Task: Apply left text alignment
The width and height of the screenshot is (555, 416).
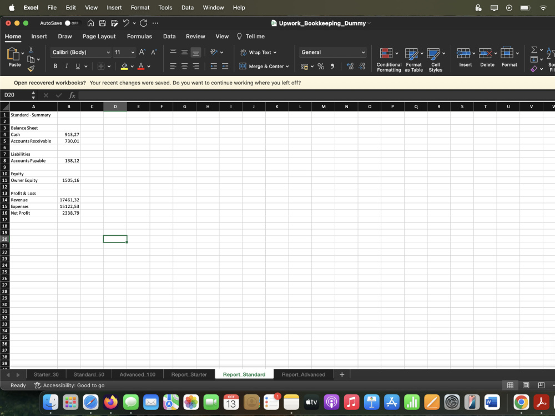Action: tap(173, 66)
